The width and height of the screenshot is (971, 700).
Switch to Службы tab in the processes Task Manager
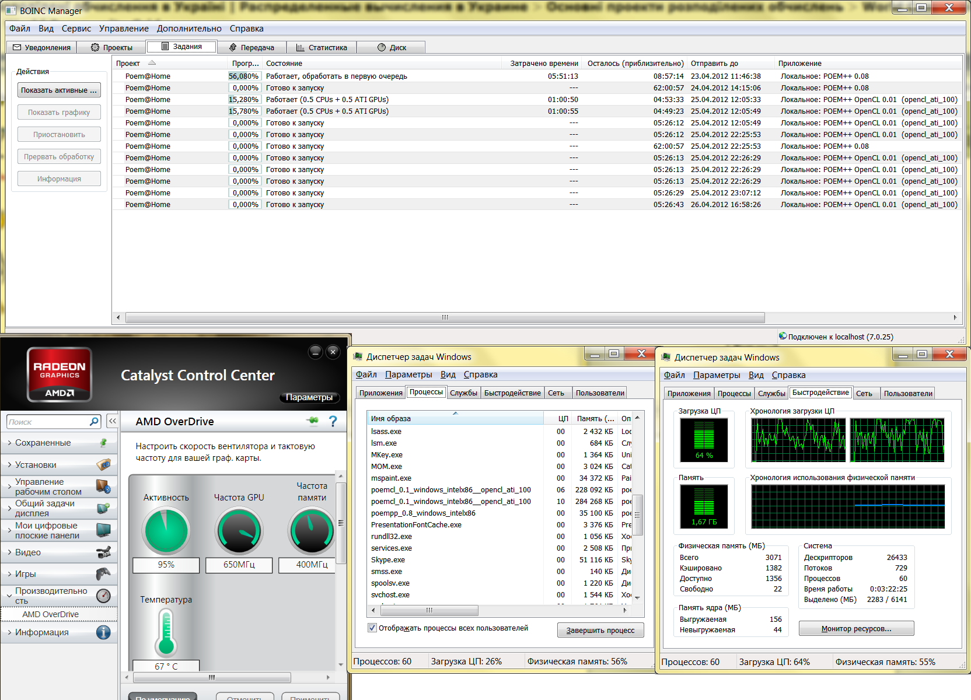coord(464,393)
